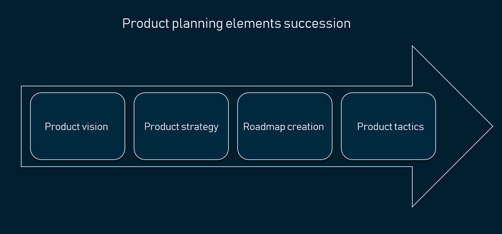The width and height of the screenshot is (502, 234).
Task: Select the Roadmap creation box
Action: (x=285, y=126)
